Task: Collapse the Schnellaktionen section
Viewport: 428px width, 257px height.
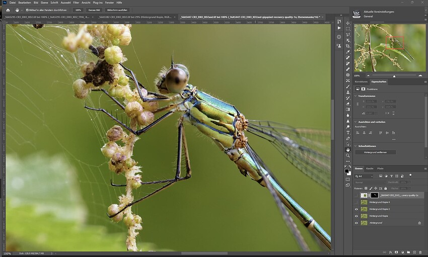Action: 355,146
